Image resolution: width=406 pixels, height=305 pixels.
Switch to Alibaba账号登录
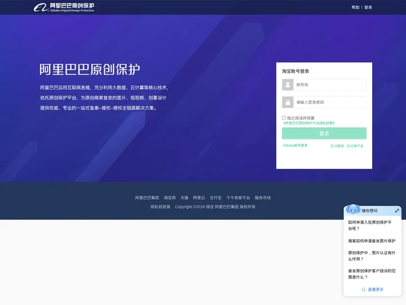[x=295, y=146]
